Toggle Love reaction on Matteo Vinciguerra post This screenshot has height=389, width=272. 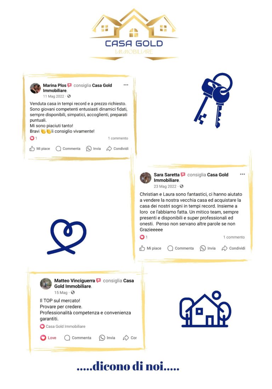(x=48, y=338)
